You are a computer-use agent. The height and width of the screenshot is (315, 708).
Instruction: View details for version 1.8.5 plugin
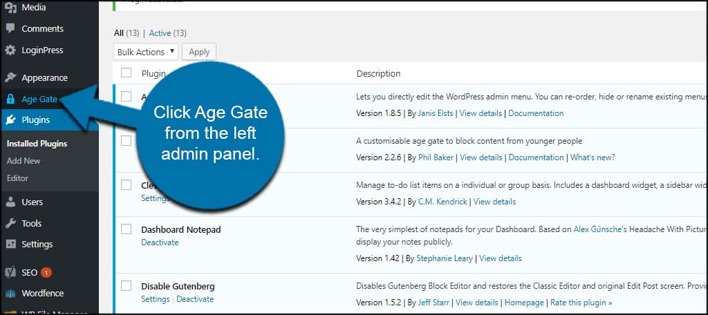[x=481, y=113]
